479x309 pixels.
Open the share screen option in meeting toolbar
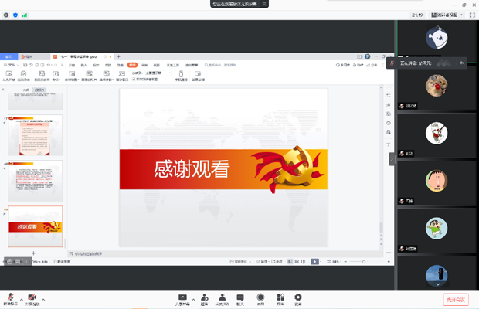point(183,298)
